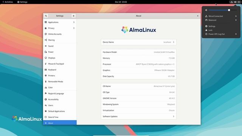The image size is (242, 136).
Task: Click the Applications sidebar icon
Action: [46, 22]
